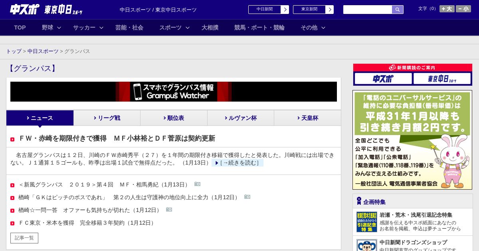This screenshot has height=251, width=479.
Task: Open 楢崎☆一問一答 article link
Action: [x=89, y=210]
